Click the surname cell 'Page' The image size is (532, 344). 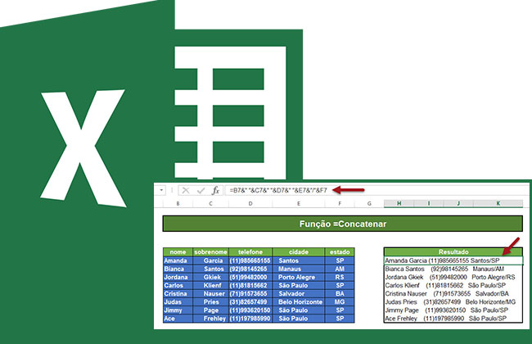click(210, 310)
